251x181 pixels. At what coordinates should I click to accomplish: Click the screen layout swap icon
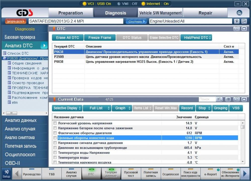point(244,21)
